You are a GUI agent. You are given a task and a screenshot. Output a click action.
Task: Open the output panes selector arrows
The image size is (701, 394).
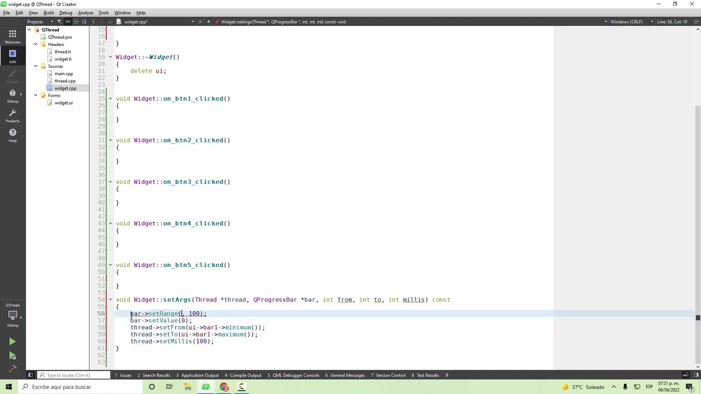(447, 375)
